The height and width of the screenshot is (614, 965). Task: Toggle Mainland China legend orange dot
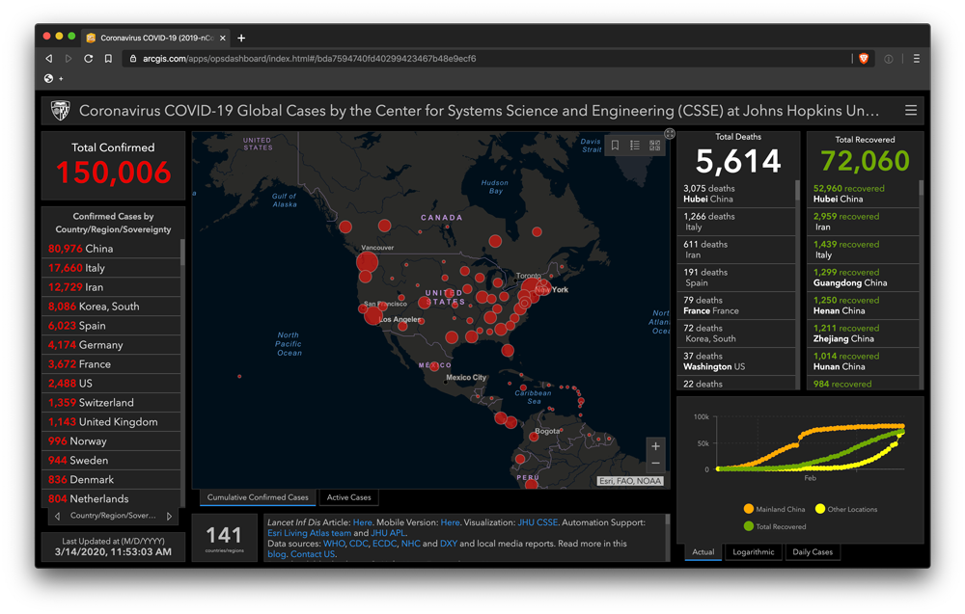tap(749, 509)
